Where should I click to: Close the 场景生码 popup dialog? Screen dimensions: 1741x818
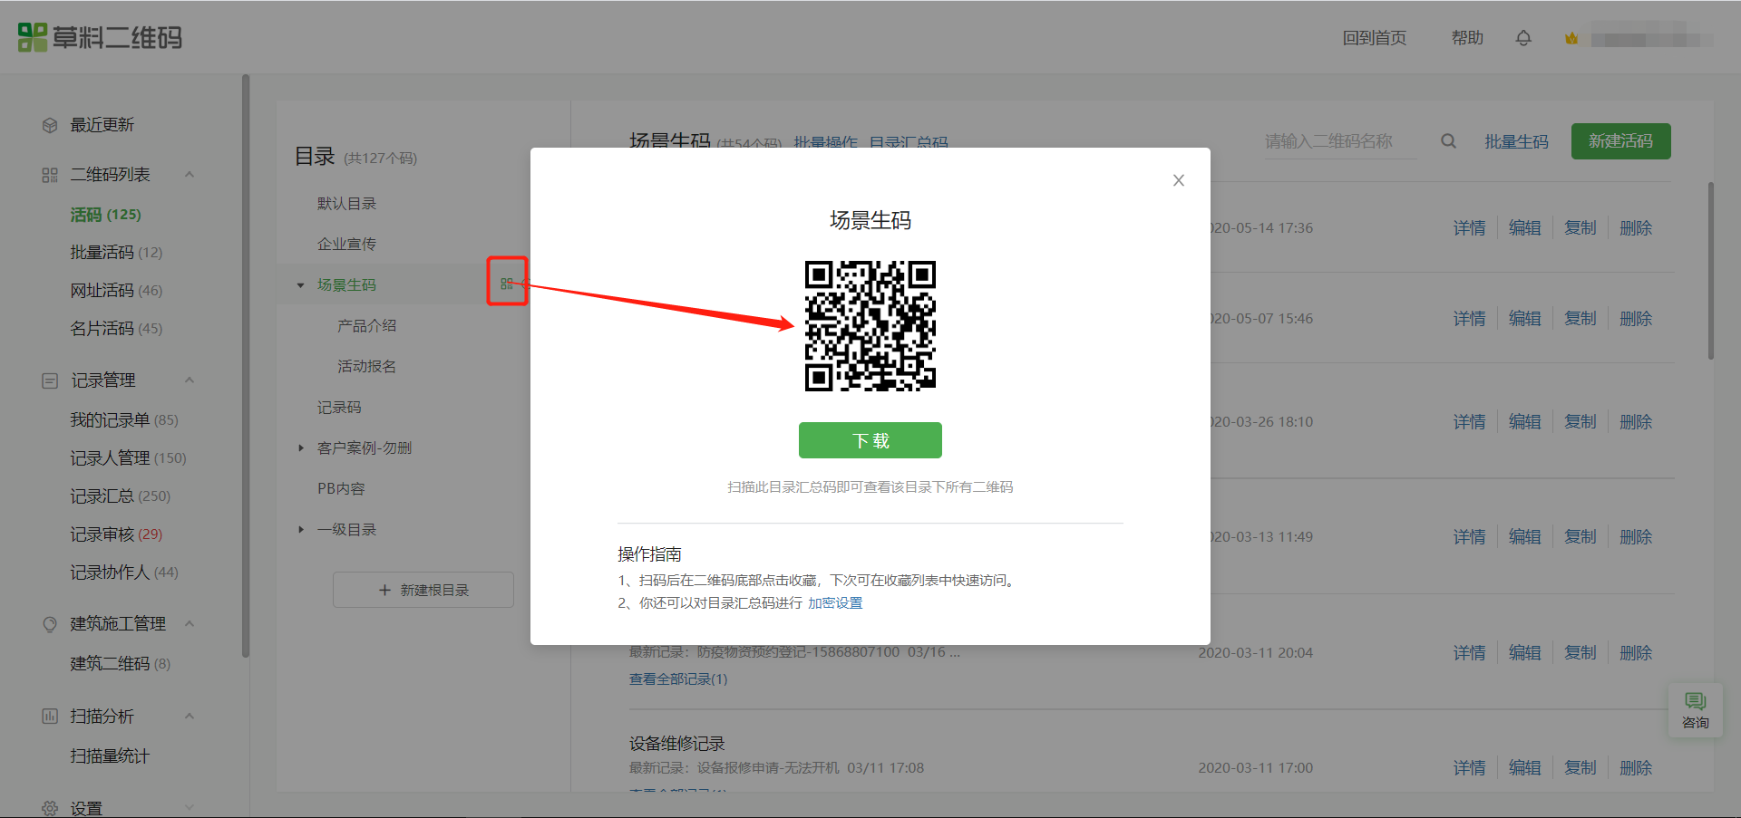[x=1178, y=180]
